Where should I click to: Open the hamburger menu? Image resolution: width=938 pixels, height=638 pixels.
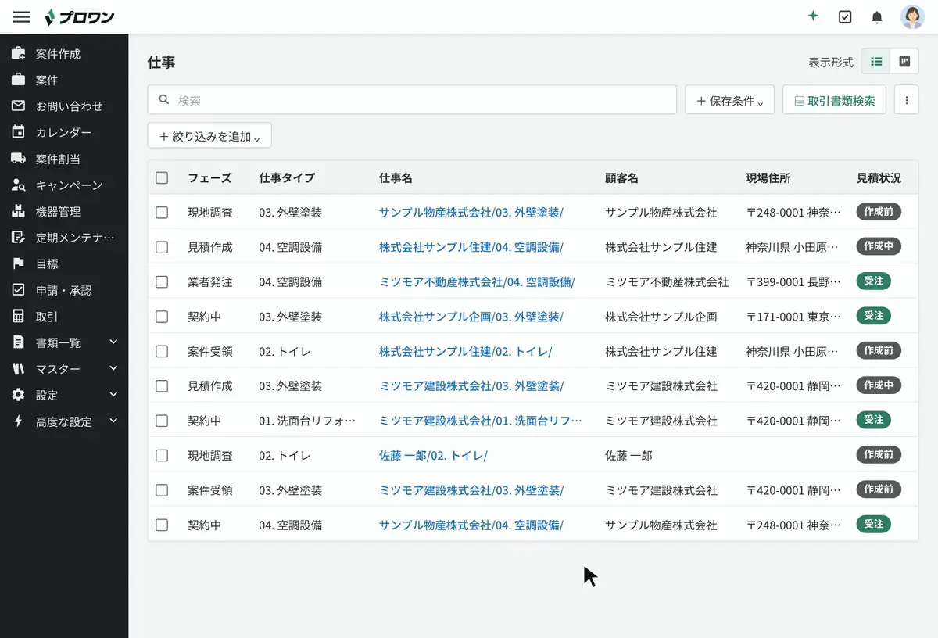coord(21,16)
